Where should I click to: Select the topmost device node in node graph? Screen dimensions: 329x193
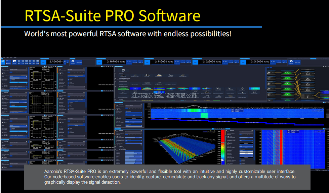pos(271,73)
